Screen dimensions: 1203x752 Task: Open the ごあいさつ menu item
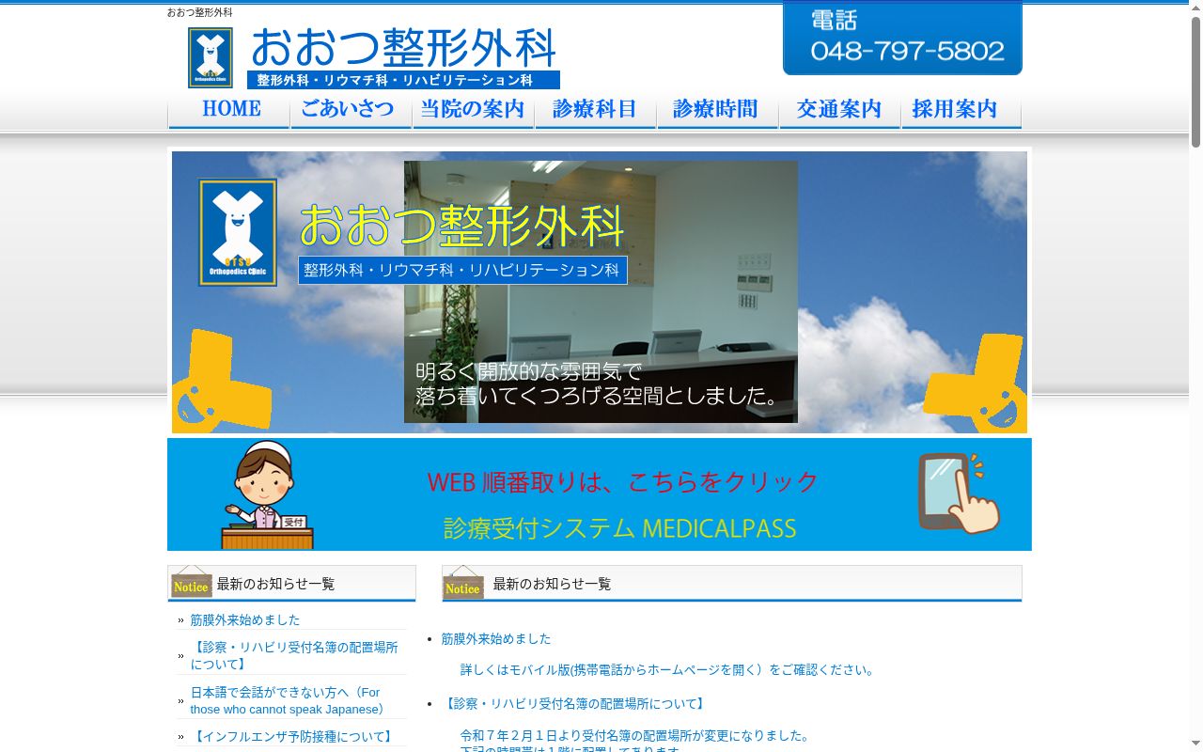[351, 110]
